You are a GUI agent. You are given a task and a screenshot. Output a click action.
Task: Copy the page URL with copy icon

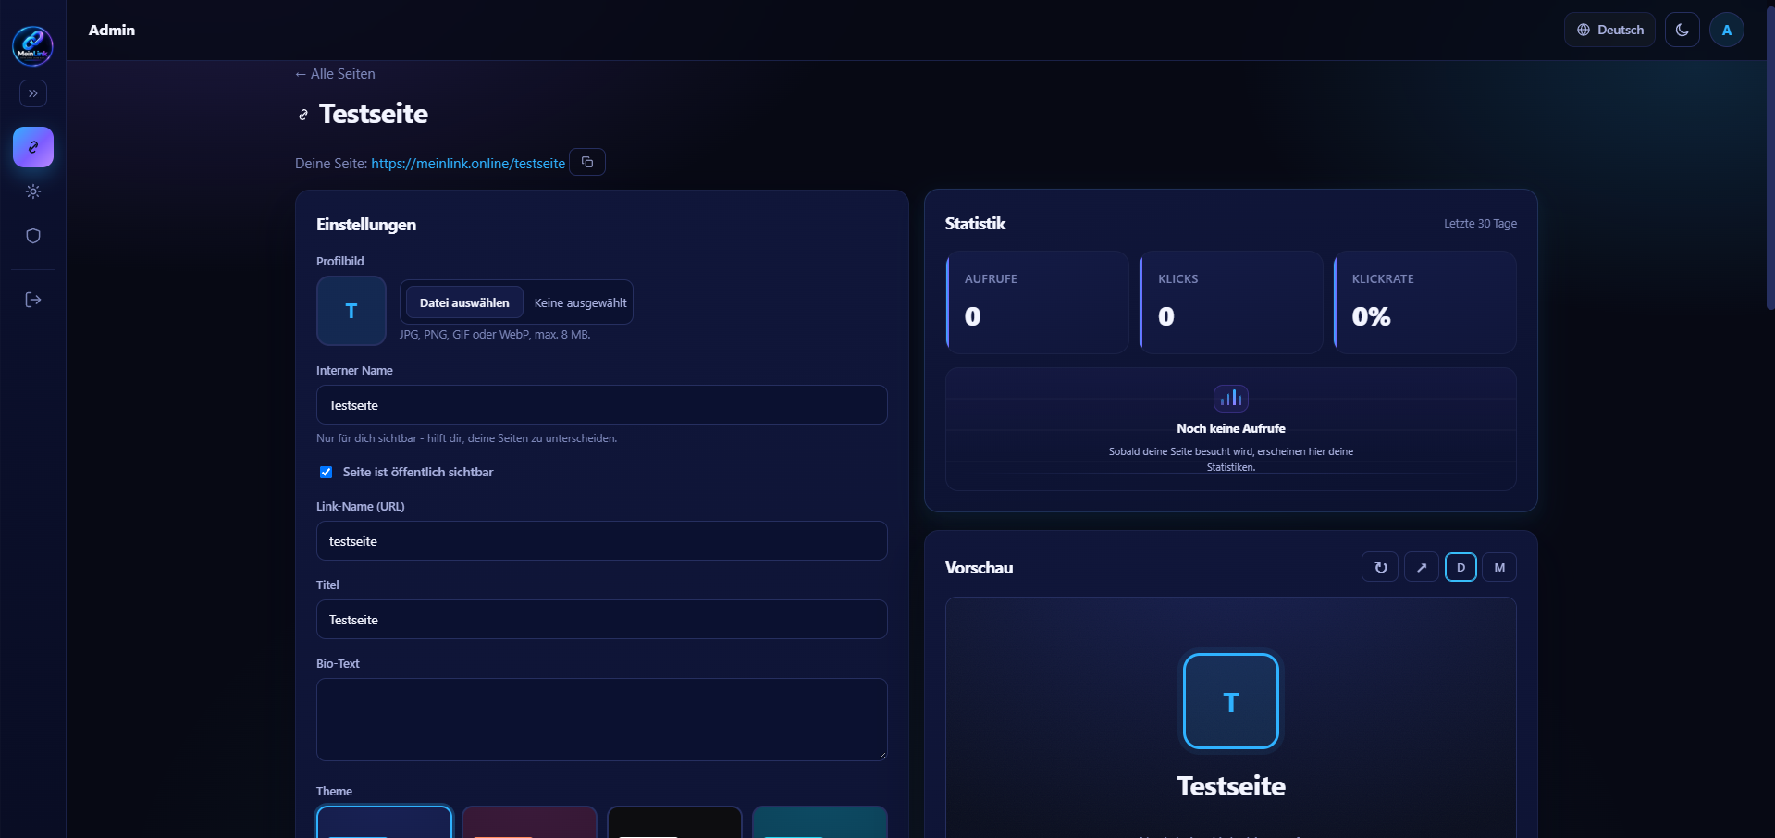pyautogui.click(x=587, y=162)
